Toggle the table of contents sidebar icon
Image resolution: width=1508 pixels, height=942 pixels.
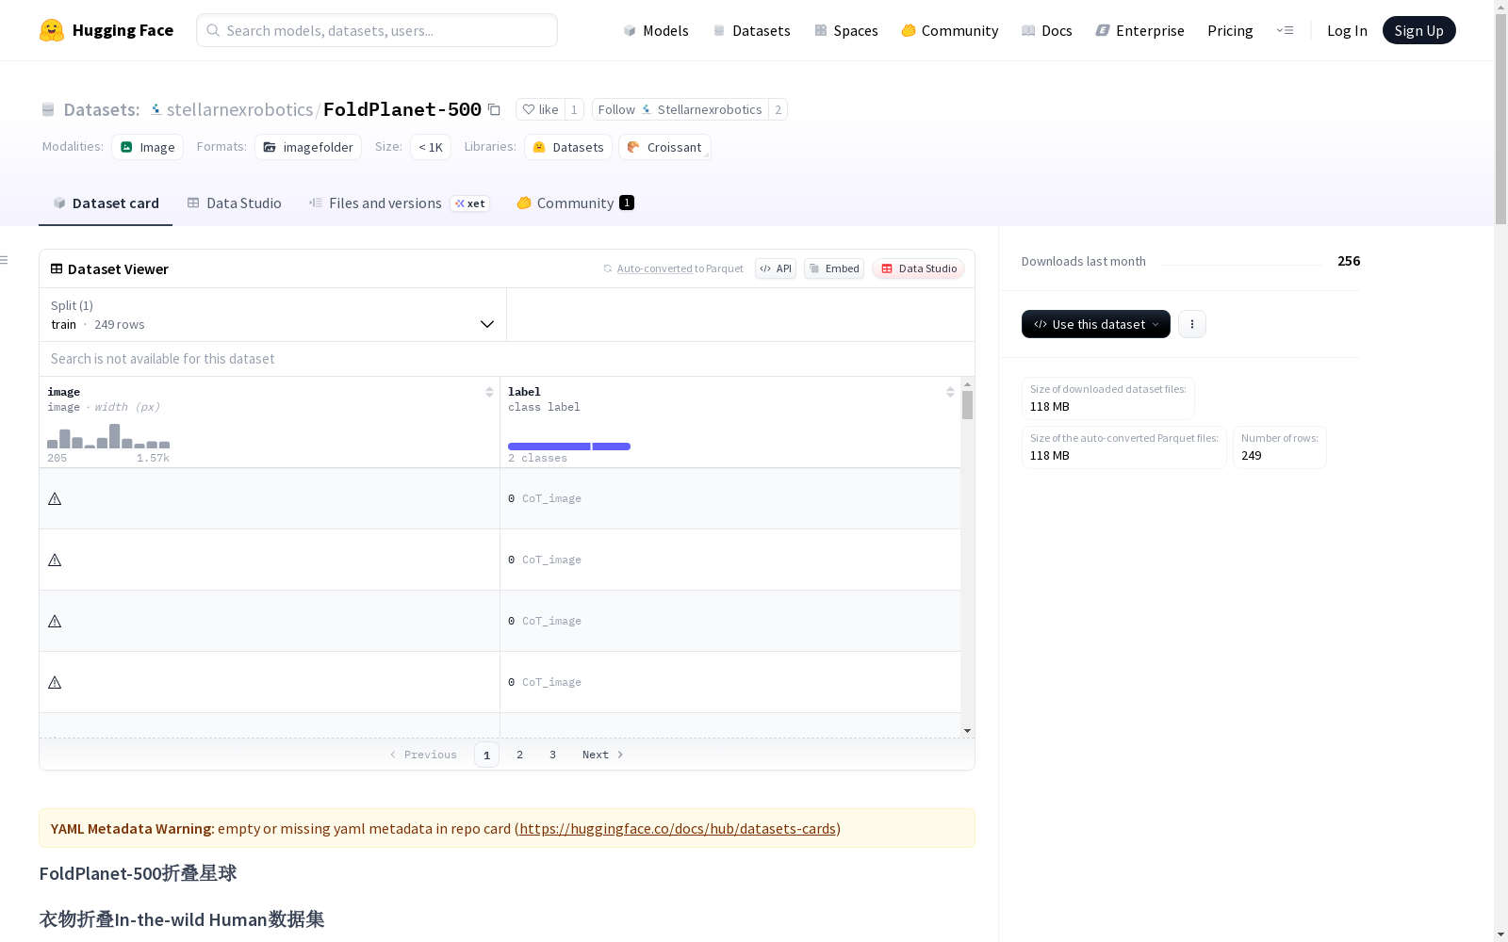pos(4,260)
